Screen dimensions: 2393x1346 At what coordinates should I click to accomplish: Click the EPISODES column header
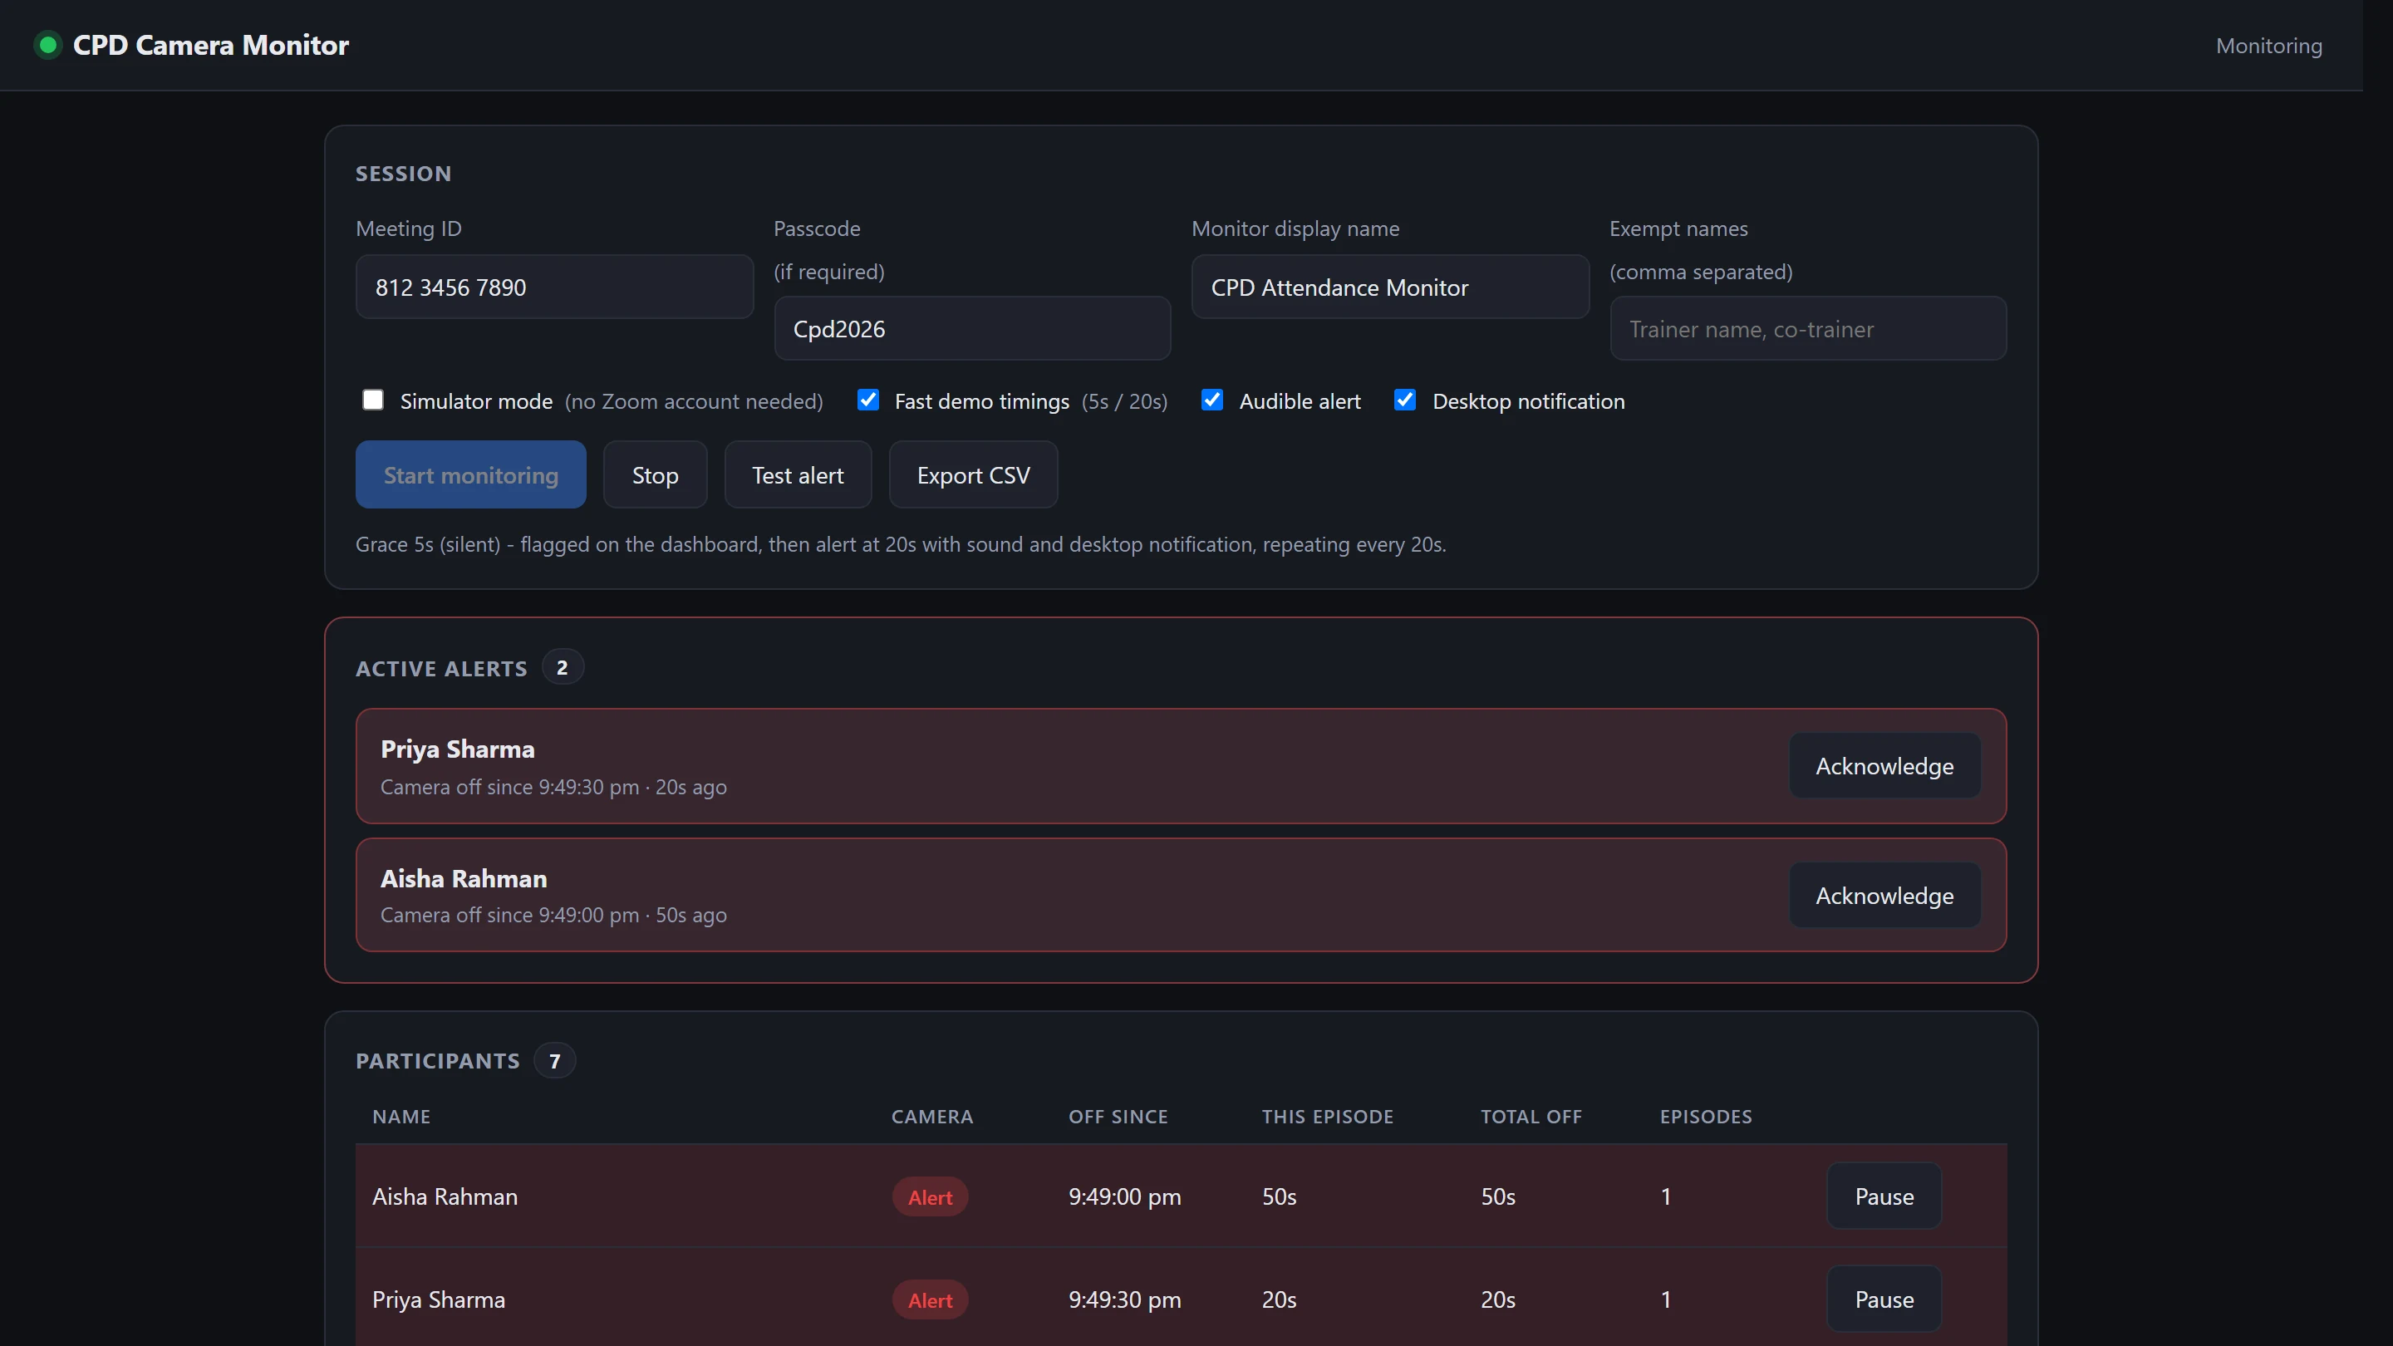tap(1706, 1117)
